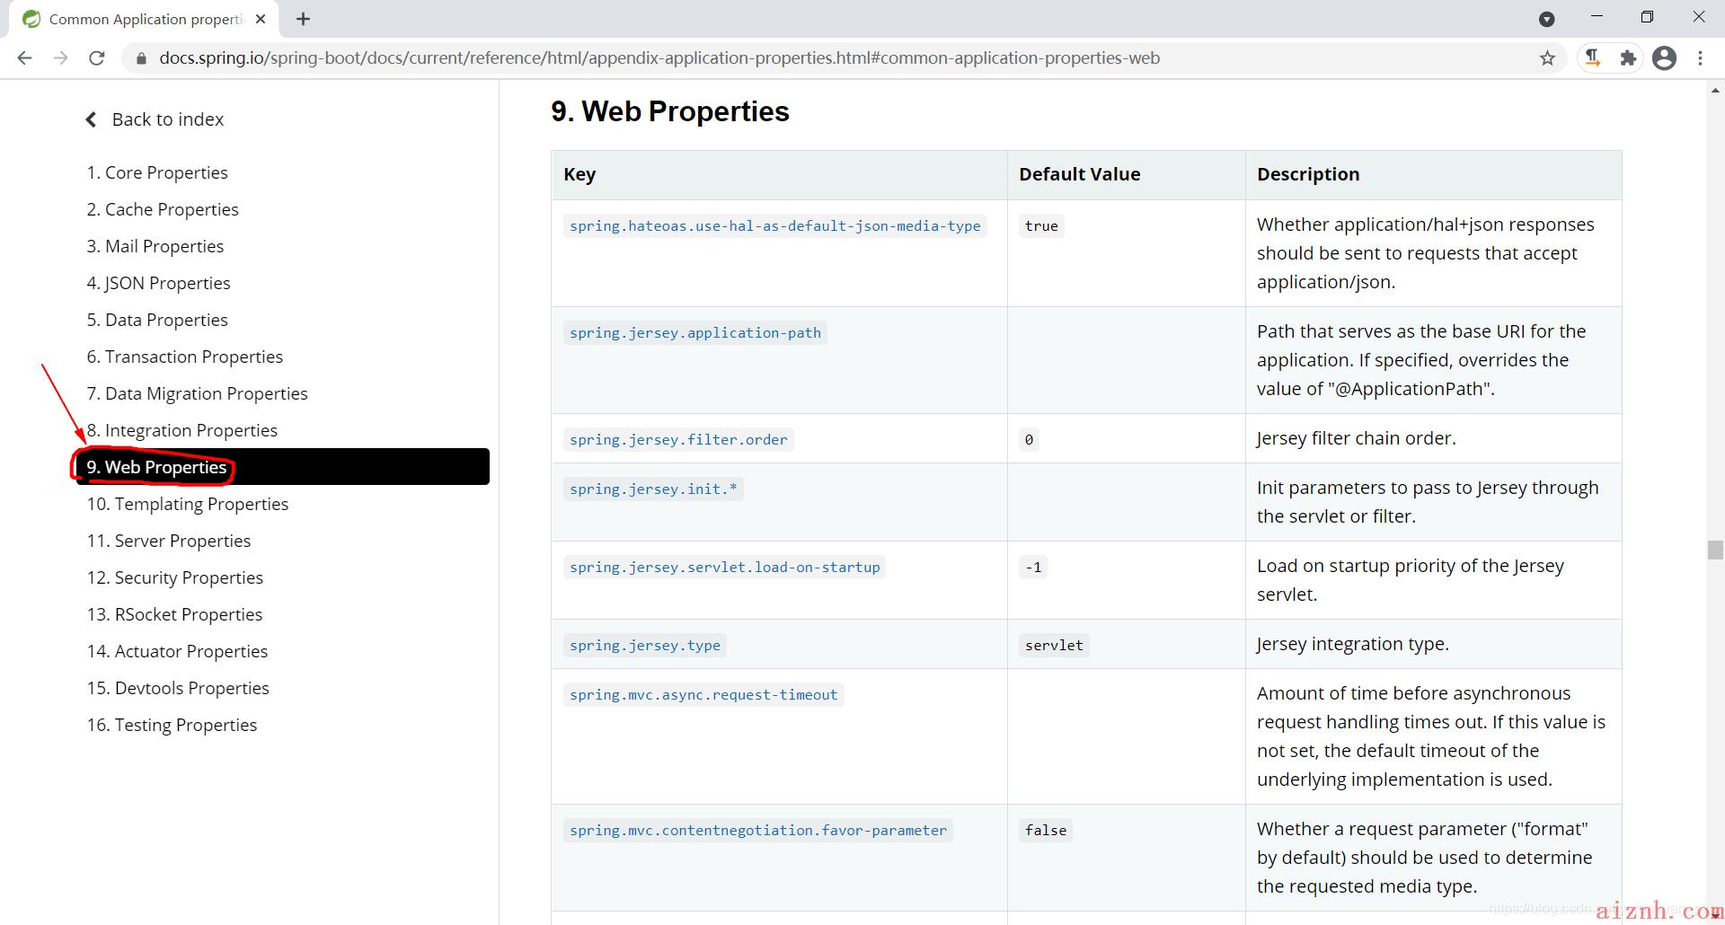The width and height of the screenshot is (1725, 925).
Task: Click the Back to index chevron
Action: pyautogui.click(x=91, y=119)
